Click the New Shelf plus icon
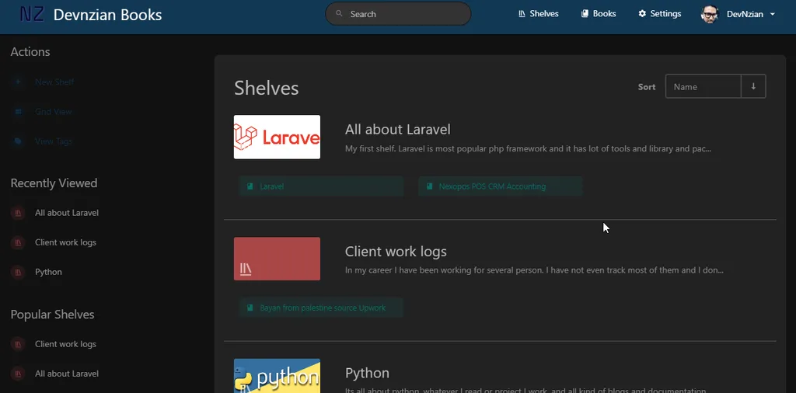796x393 pixels. [19, 82]
